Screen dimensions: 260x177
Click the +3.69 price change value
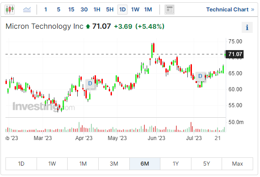tap(123, 26)
